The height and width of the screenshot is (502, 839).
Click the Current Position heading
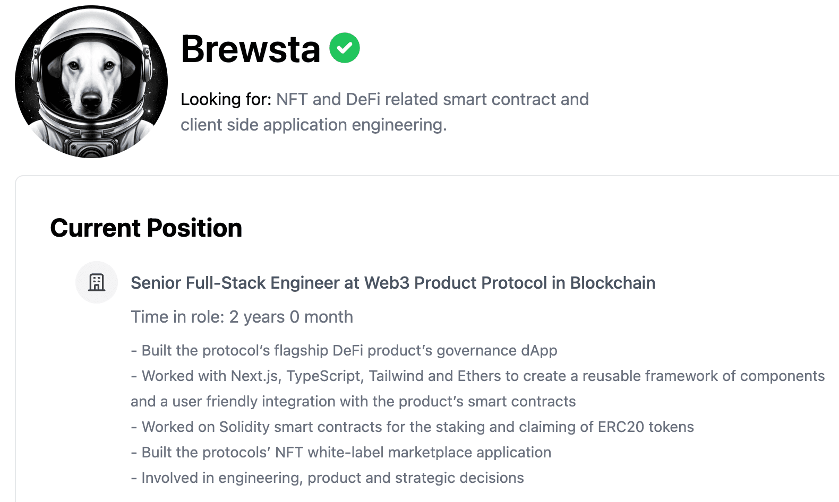[146, 228]
